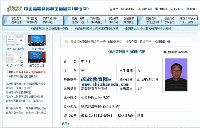Open 志愿三步曲 section

pyautogui.click(x=152, y=22)
